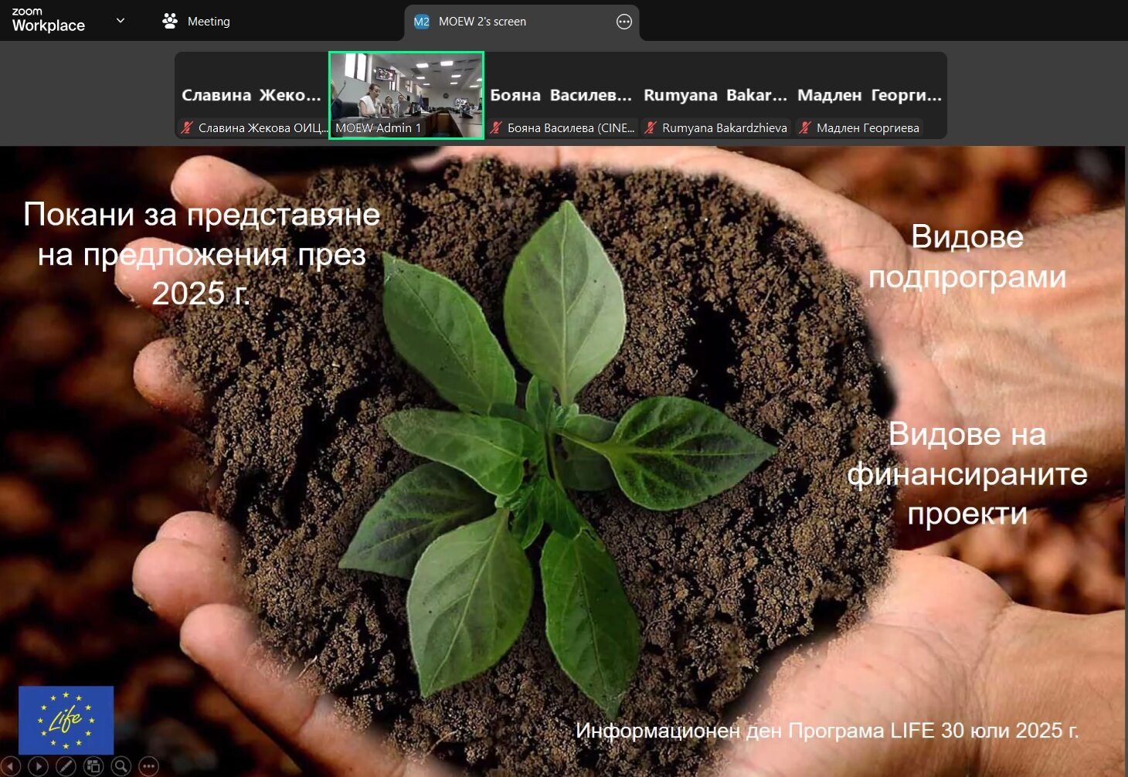Click the next slide arrow button
Screen dimensions: 1128x777
tap(38, 766)
